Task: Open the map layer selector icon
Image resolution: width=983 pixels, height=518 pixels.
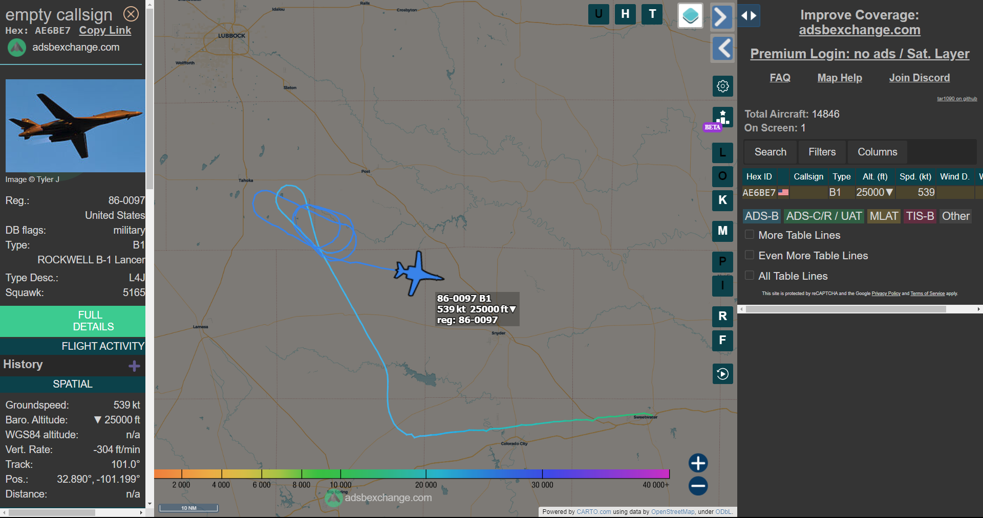Action: pyautogui.click(x=690, y=15)
